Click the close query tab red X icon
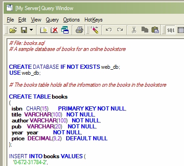The height and width of the screenshot is (166, 184). [x=54, y=30]
